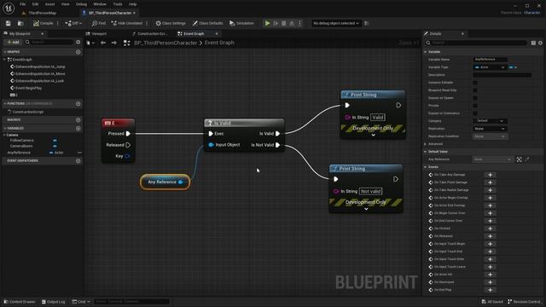Click the Eject button in toolbar
The image size is (546, 307).
pyautogui.click(x=292, y=23)
